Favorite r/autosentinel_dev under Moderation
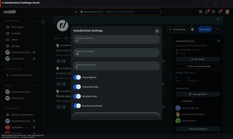The height and width of the screenshot is (139, 233). click(x=34, y=52)
